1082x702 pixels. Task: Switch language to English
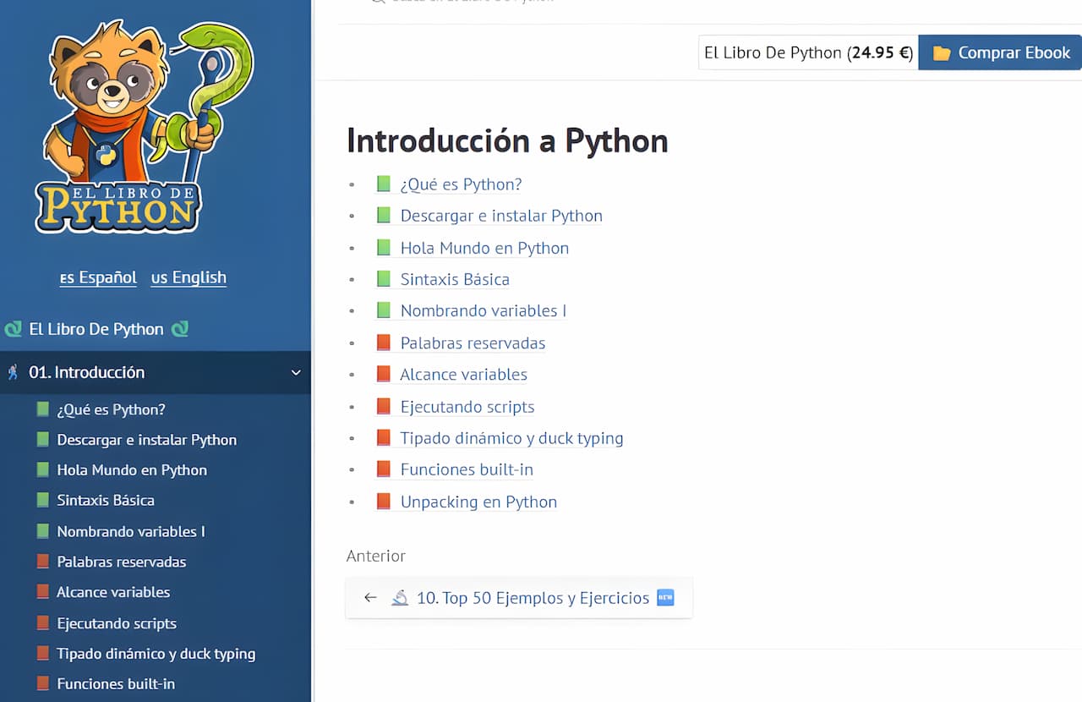pos(189,277)
